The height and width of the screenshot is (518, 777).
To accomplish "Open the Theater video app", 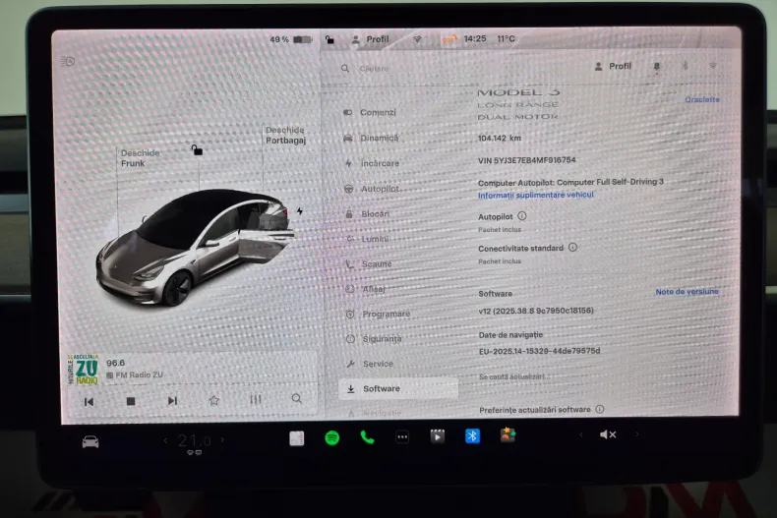I will [x=437, y=436].
